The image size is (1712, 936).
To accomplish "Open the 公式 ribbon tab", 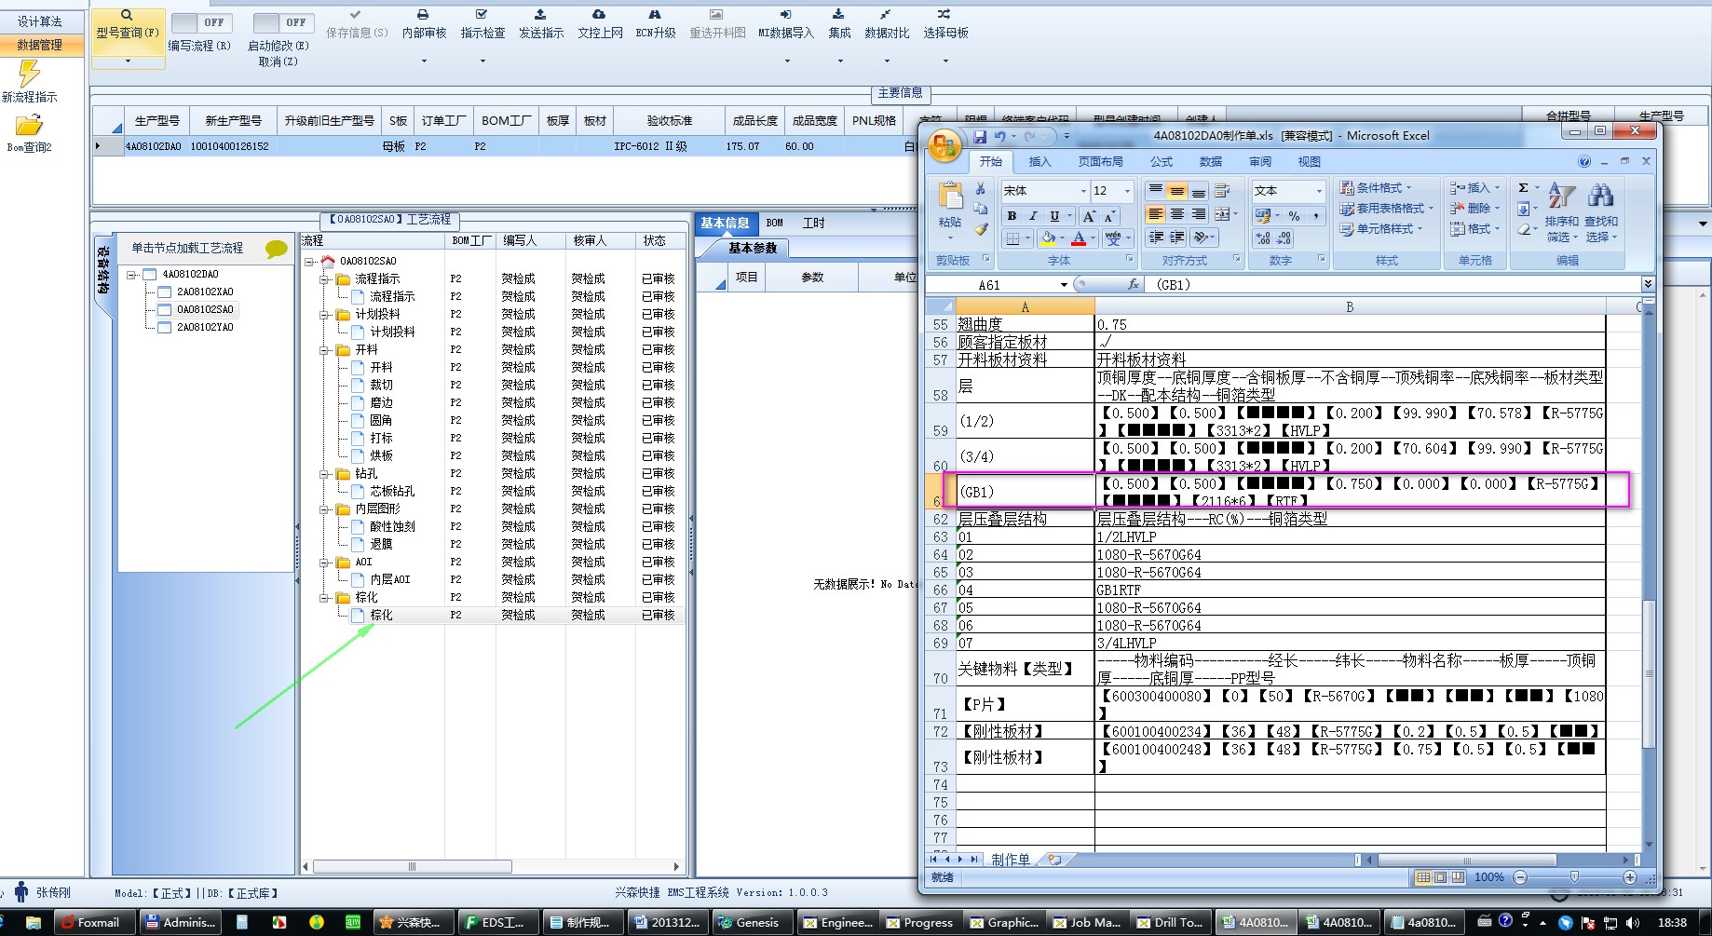I will pyautogui.click(x=1162, y=162).
